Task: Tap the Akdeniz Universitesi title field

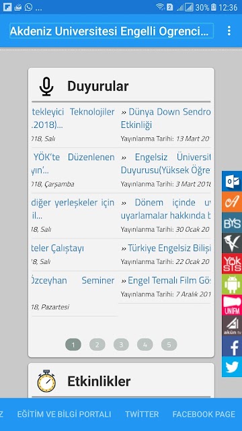Action: click(112, 31)
